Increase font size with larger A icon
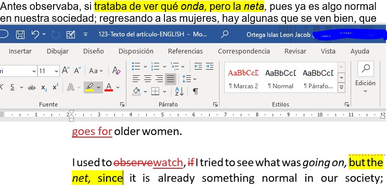387x188 pixels. click(66, 71)
